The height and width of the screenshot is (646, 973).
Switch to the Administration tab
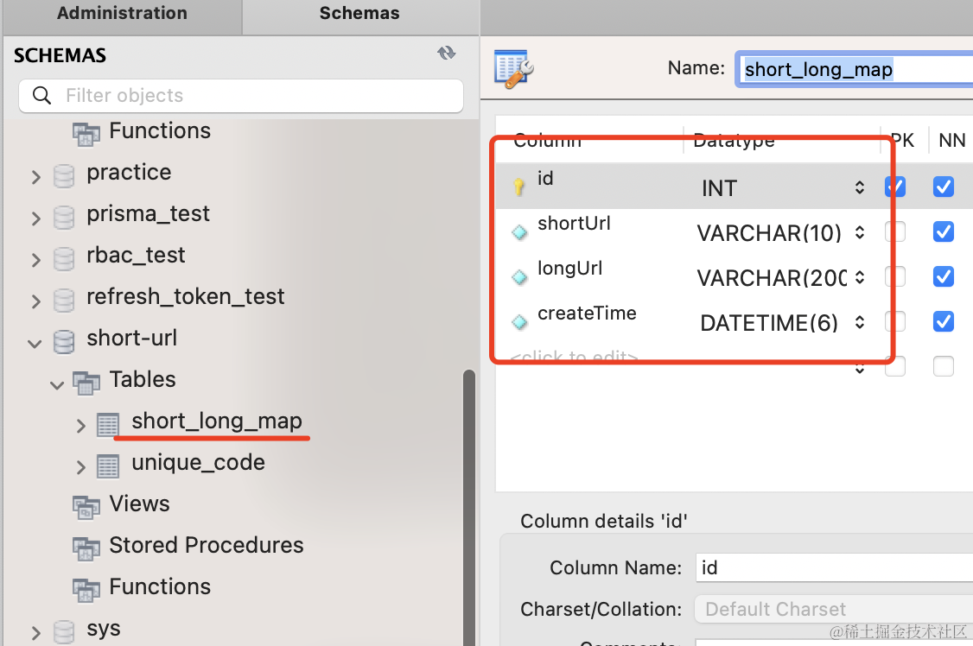(x=122, y=14)
